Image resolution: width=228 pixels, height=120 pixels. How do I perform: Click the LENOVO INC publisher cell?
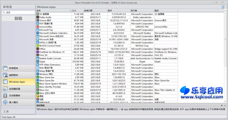pyautogui.click(x=142, y=27)
